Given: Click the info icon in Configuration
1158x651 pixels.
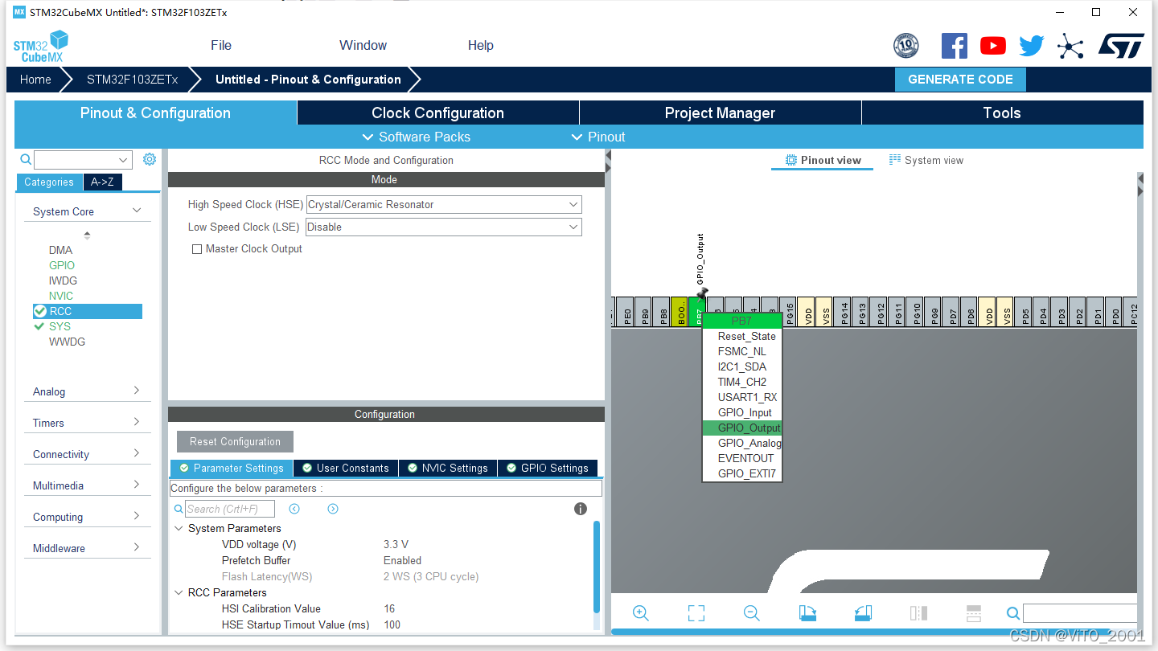Looking at the screenshot, I should (581, 509).
